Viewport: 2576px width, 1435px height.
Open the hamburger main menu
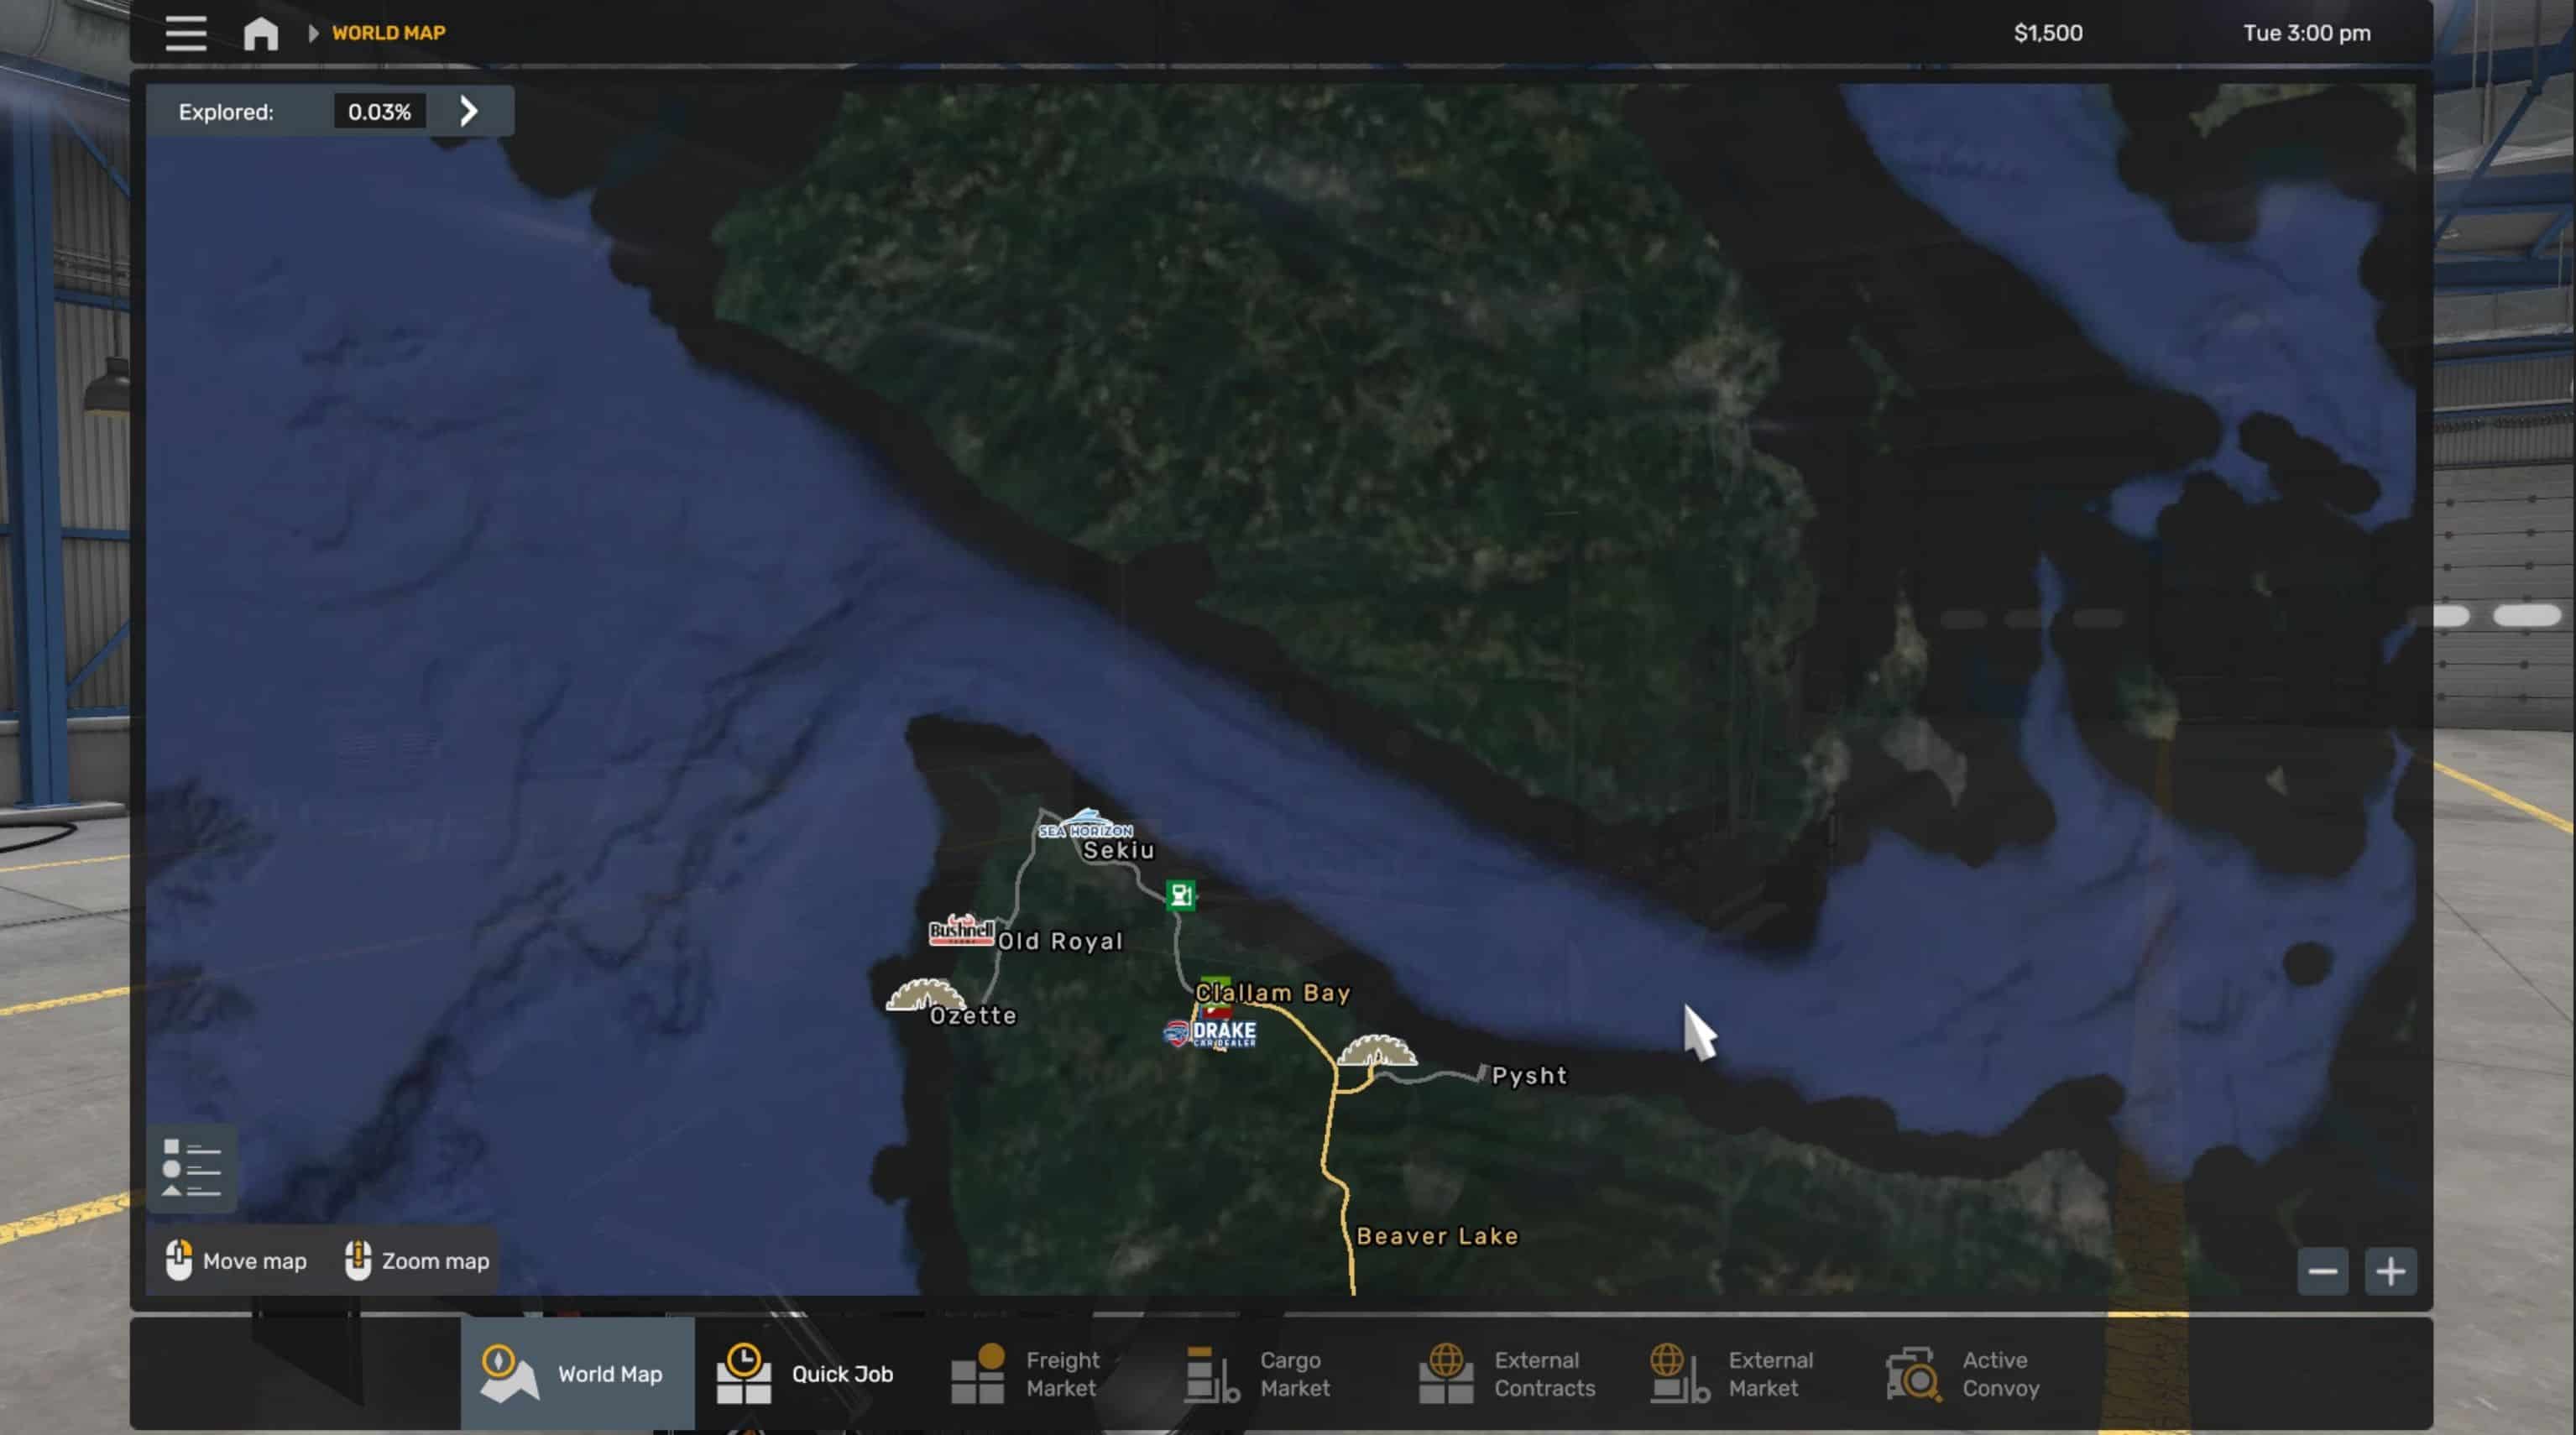(186, 33)
